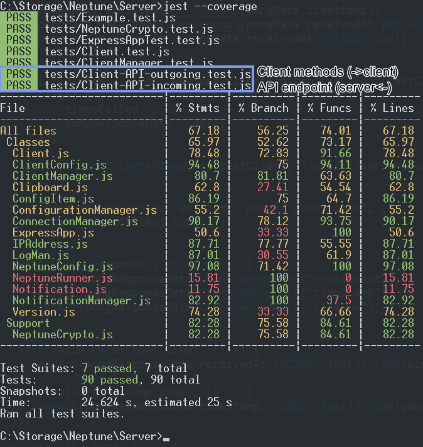
Task: Click the '% Funcs' column header
Action: [329, 108]
